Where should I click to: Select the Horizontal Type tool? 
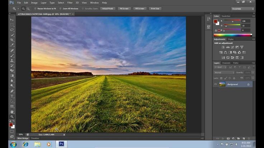click(x=12, y=96)
